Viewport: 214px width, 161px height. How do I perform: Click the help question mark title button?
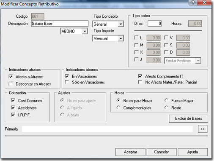click(193, 3)
